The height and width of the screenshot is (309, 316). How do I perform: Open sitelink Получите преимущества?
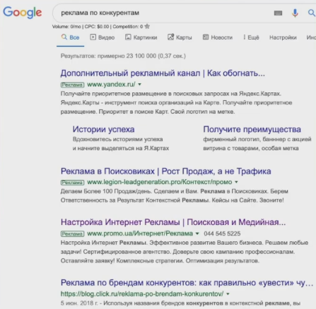(252, 129)
